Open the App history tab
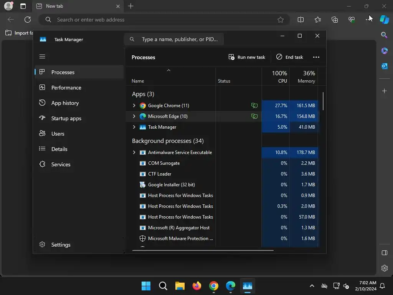Viewport: 393px width, 295px height. (79, 103)
